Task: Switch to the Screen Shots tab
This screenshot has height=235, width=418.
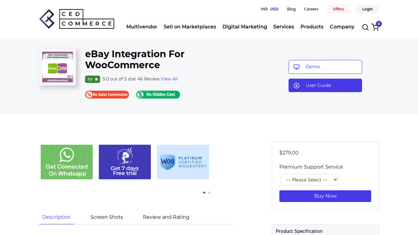Action: 106,217
